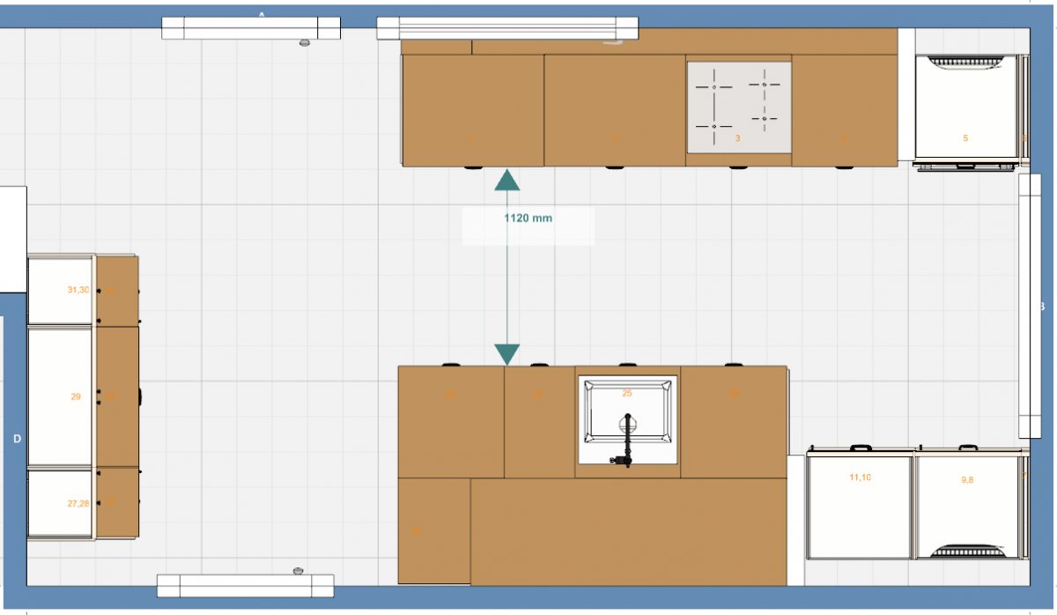1057x615 pixels.
Task: Select the top-left base cabinet in the upper run
Action: [x=472, y=109]
